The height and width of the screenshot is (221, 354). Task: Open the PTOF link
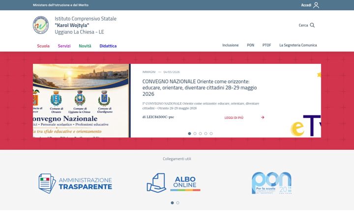266,45
